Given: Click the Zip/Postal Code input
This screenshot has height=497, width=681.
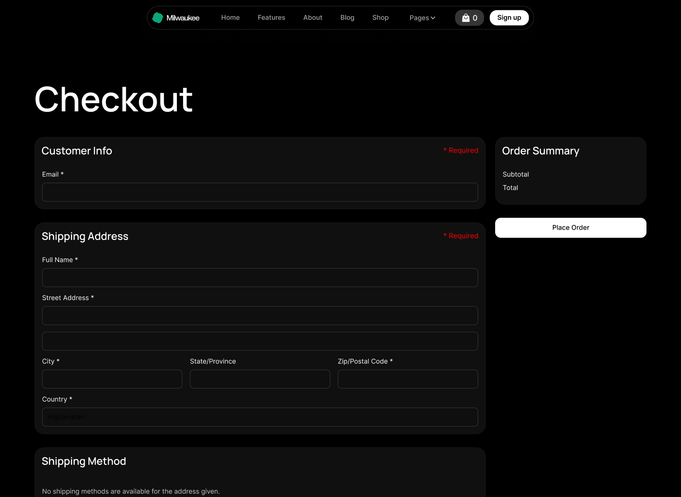Looking at the screenshot, I should coord(408,379).
